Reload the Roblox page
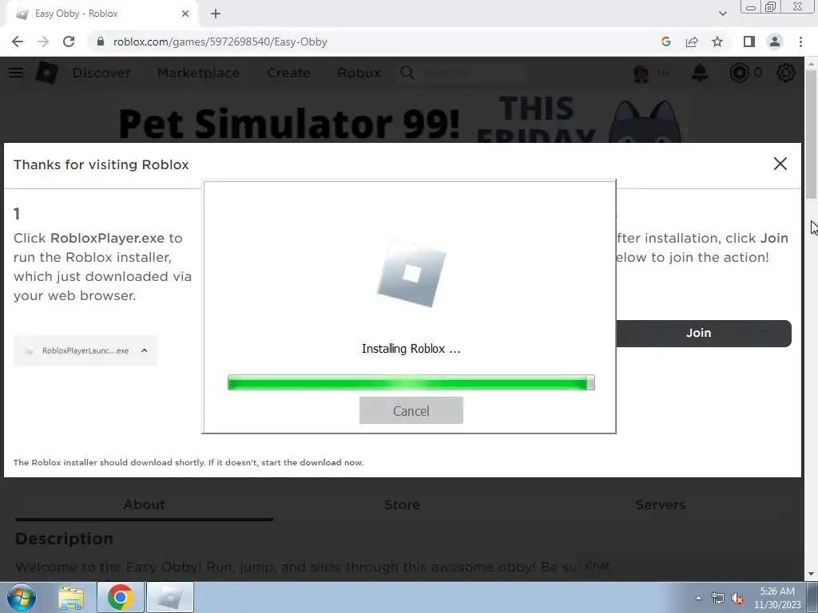The height and width of the screenshot is (613, 818). point(69,42)
